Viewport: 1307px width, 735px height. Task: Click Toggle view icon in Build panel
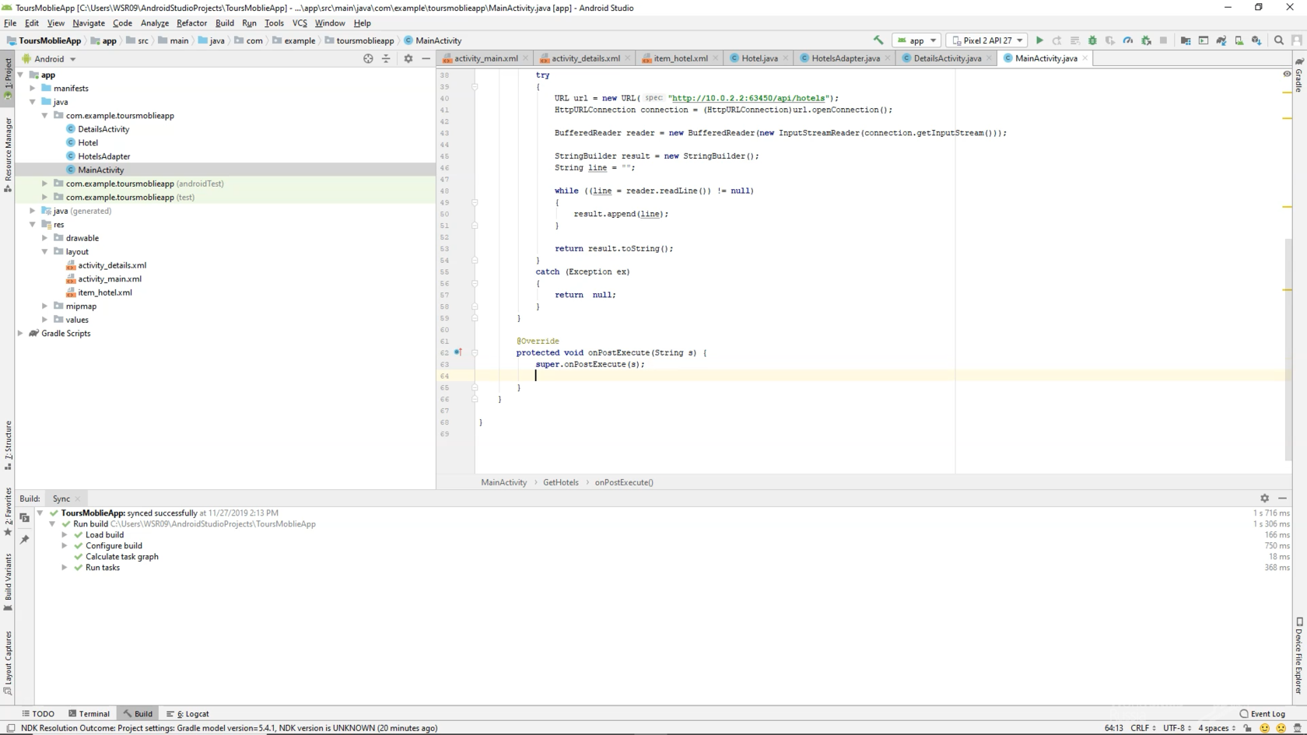(x=24, y=517)
